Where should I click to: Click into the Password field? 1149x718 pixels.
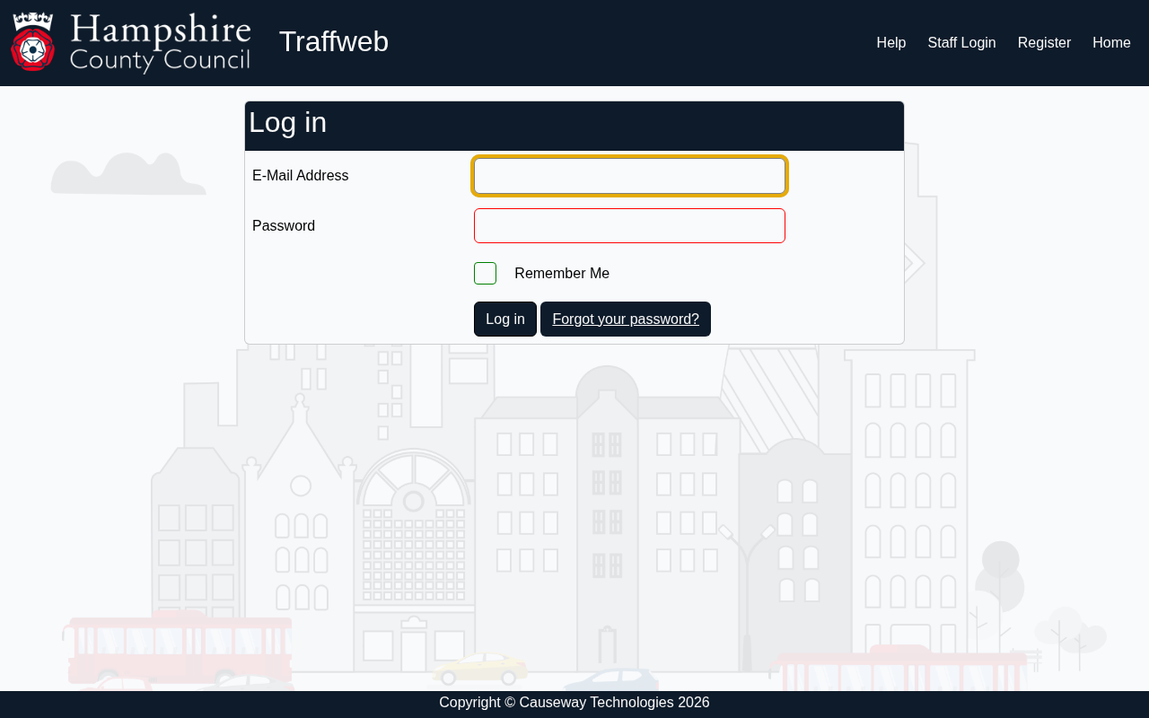tap(629, 225)
